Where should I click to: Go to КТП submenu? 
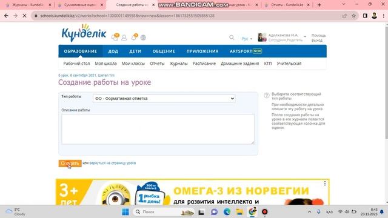pos(268,64)
